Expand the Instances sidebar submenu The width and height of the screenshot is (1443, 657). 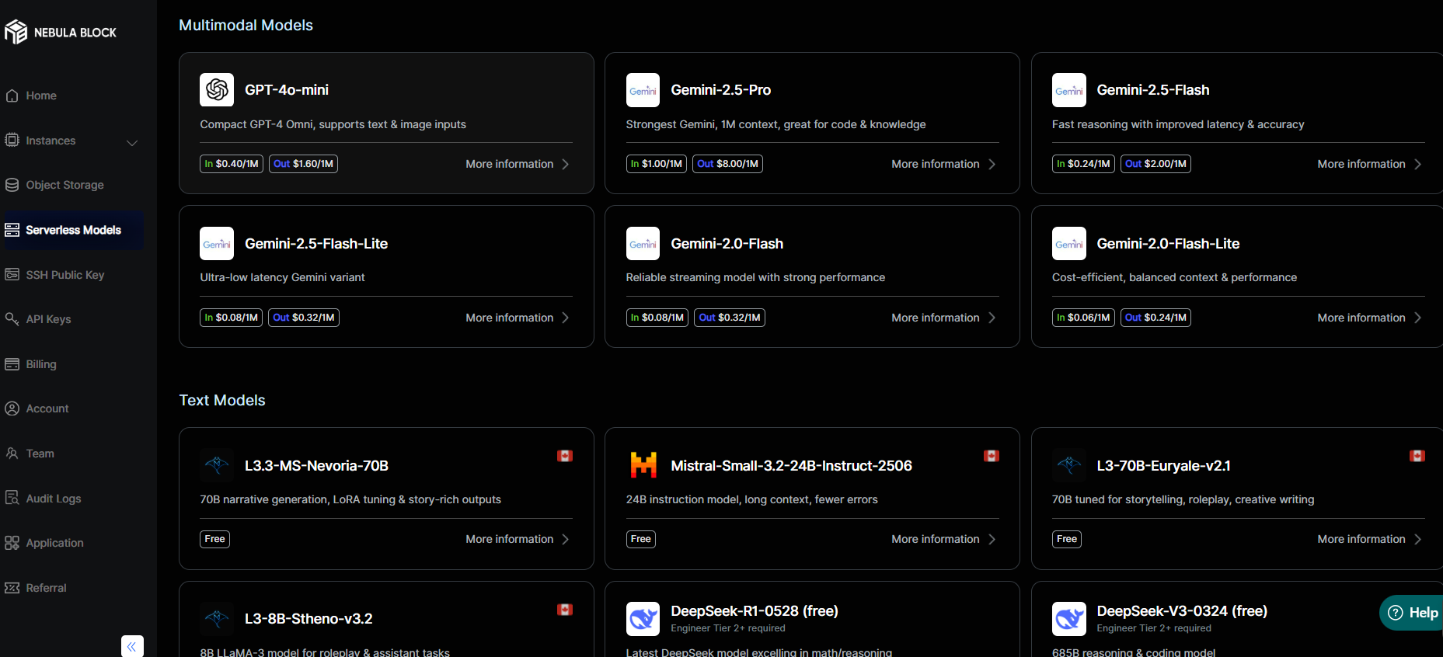132,142
